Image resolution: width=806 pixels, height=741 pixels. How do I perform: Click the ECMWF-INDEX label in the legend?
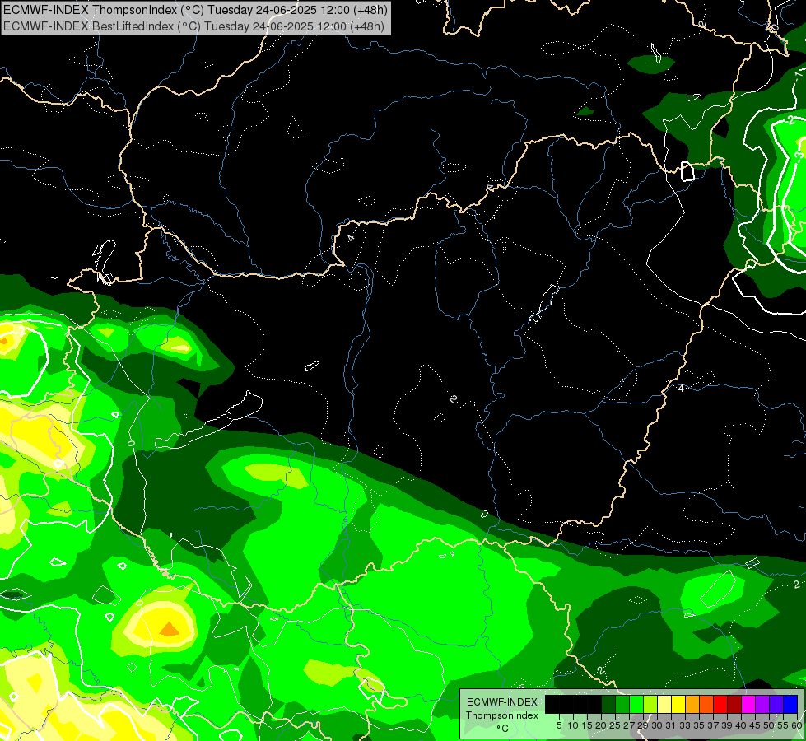click(501, 702)
